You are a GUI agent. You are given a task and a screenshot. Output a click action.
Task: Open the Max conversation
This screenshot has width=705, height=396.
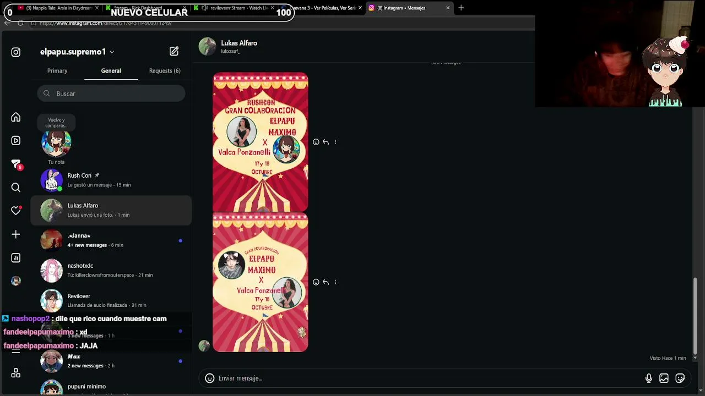click(111, 361)
